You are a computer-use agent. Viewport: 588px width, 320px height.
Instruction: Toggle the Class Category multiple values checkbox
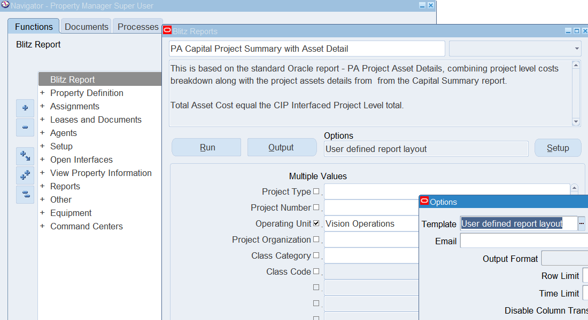tap(316, 255)
